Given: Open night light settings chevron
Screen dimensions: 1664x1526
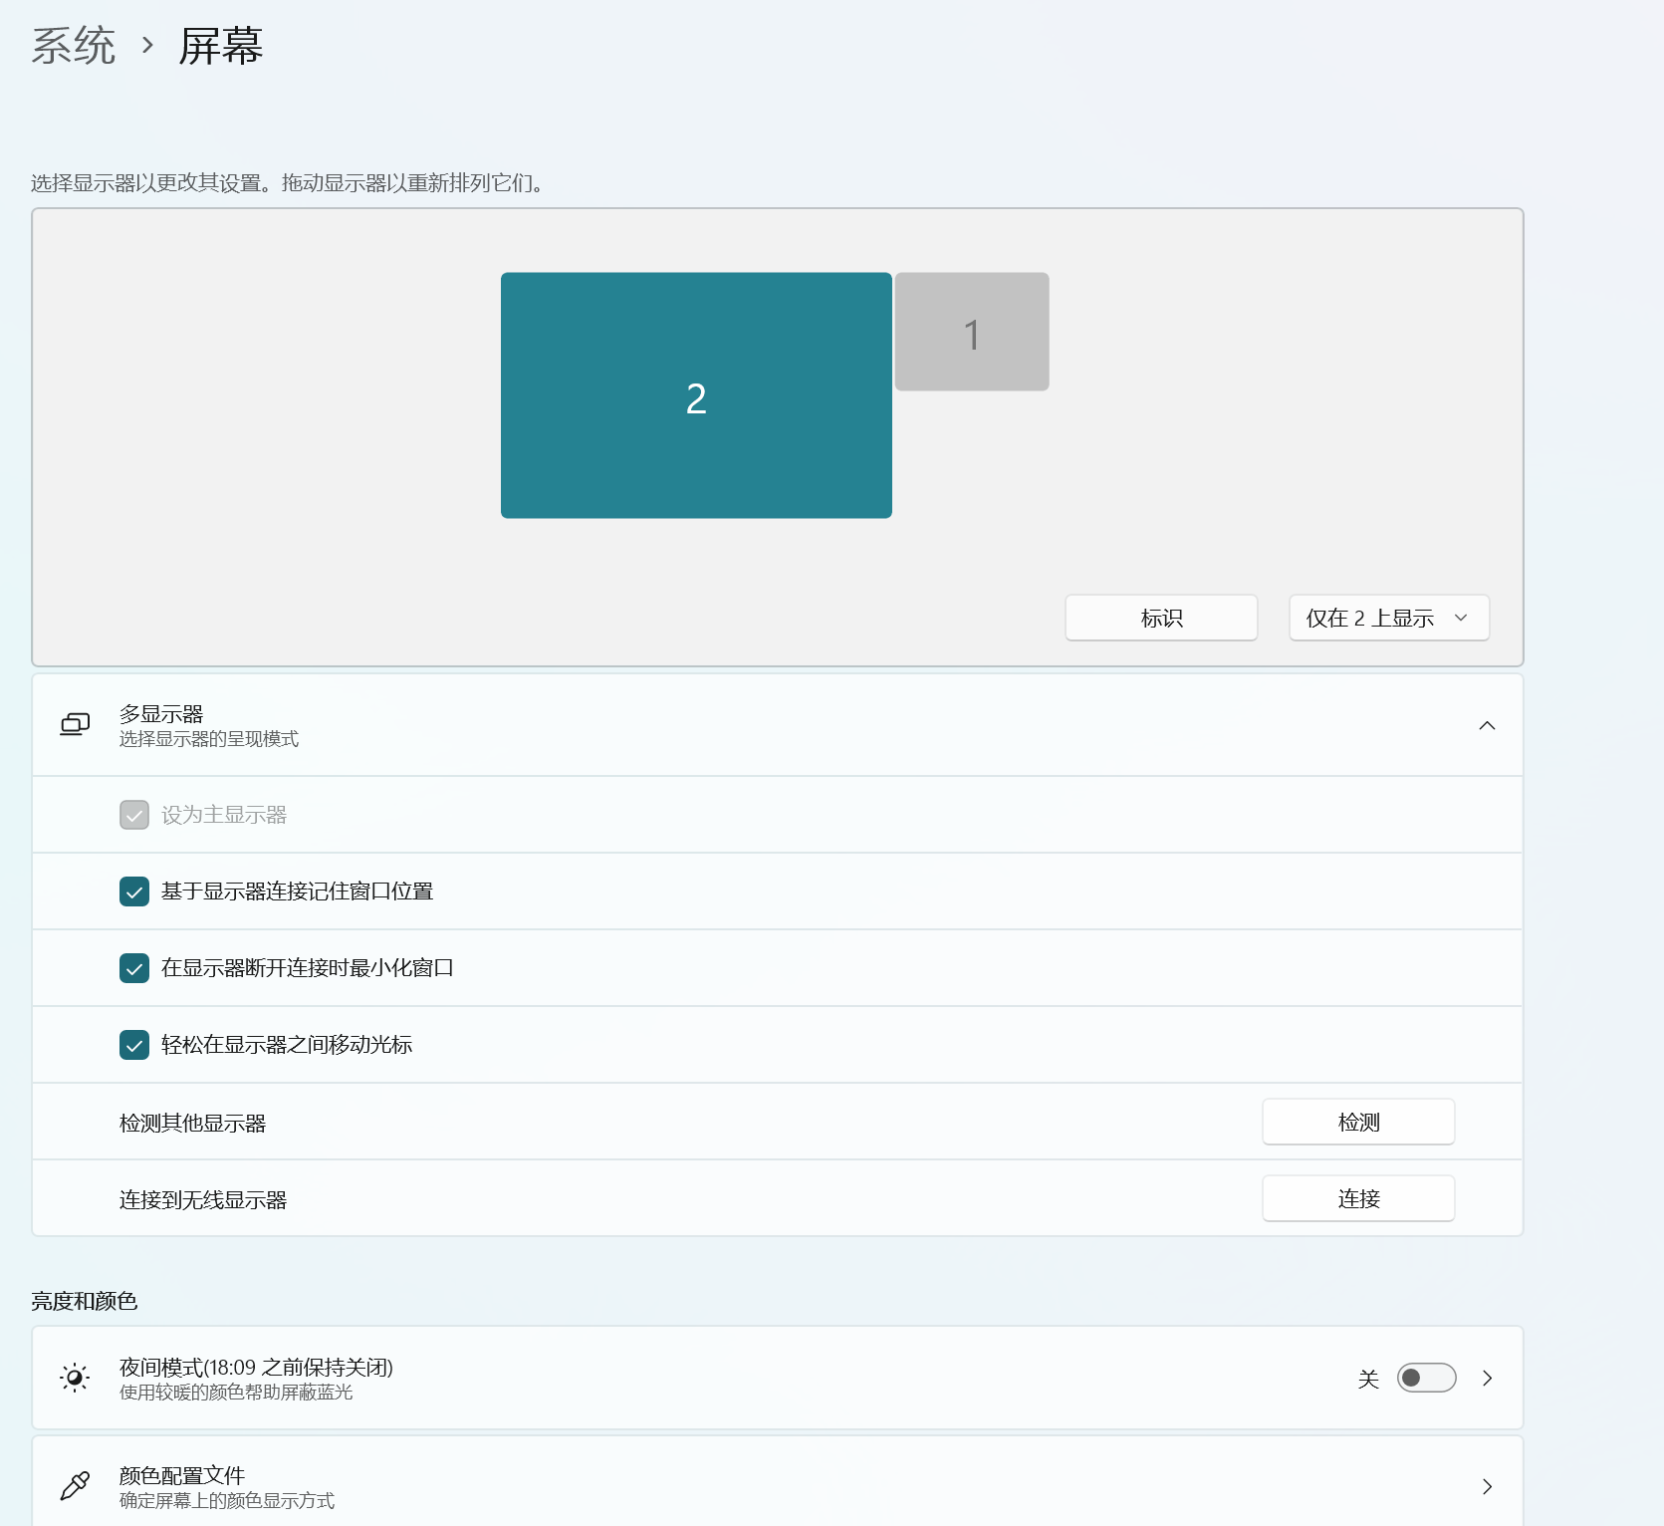Looking at the screenshot, I should click(1487, 1378).
